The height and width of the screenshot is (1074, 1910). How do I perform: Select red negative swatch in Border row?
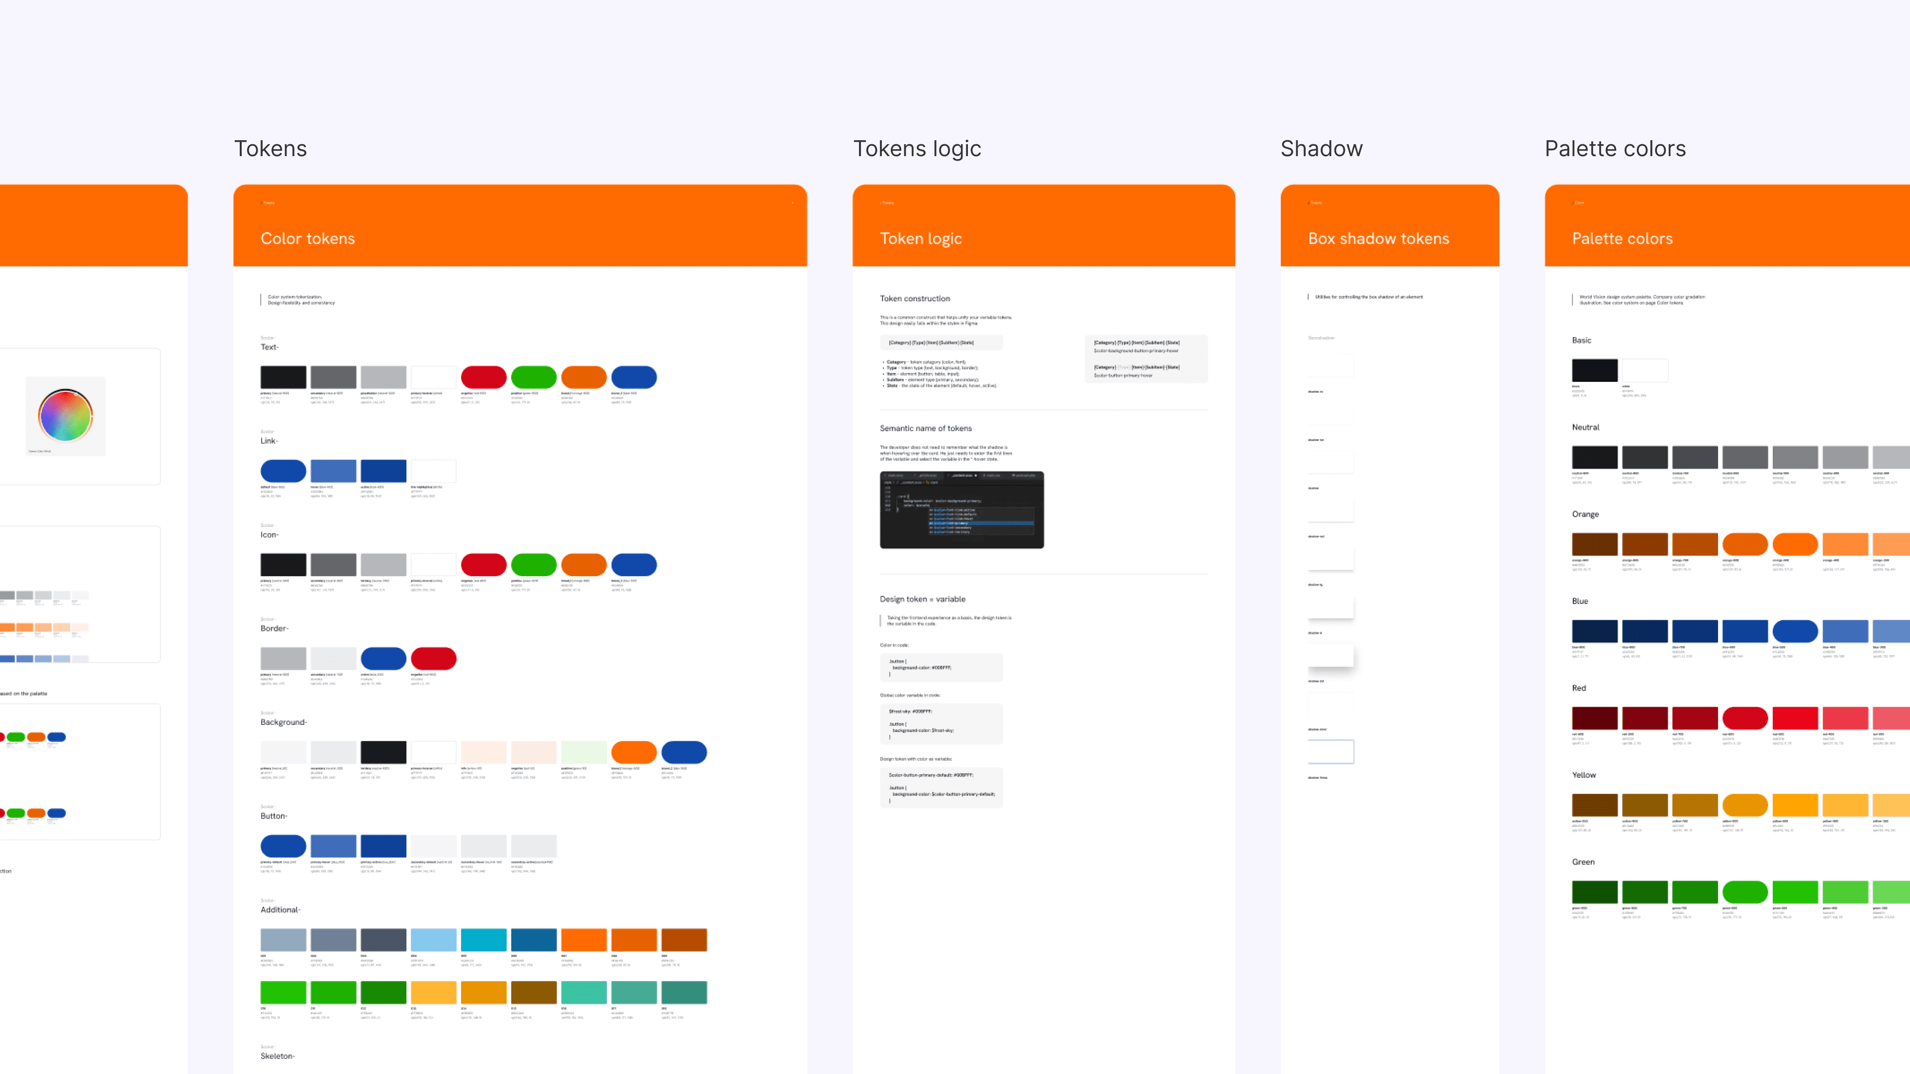coord(433,658)
